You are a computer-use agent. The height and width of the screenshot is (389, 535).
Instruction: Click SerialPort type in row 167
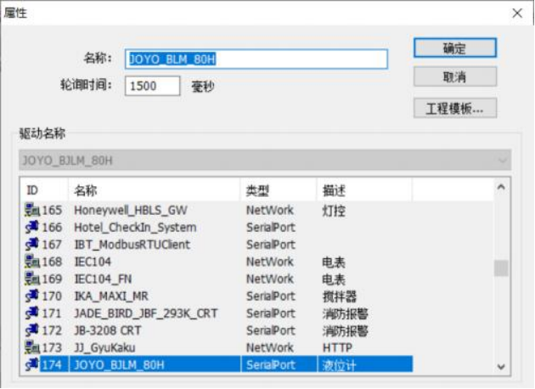tap(271, 245)
